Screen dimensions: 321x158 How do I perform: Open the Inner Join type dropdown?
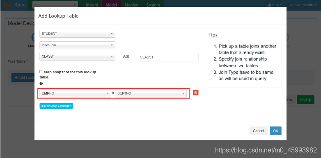(78, 45)
